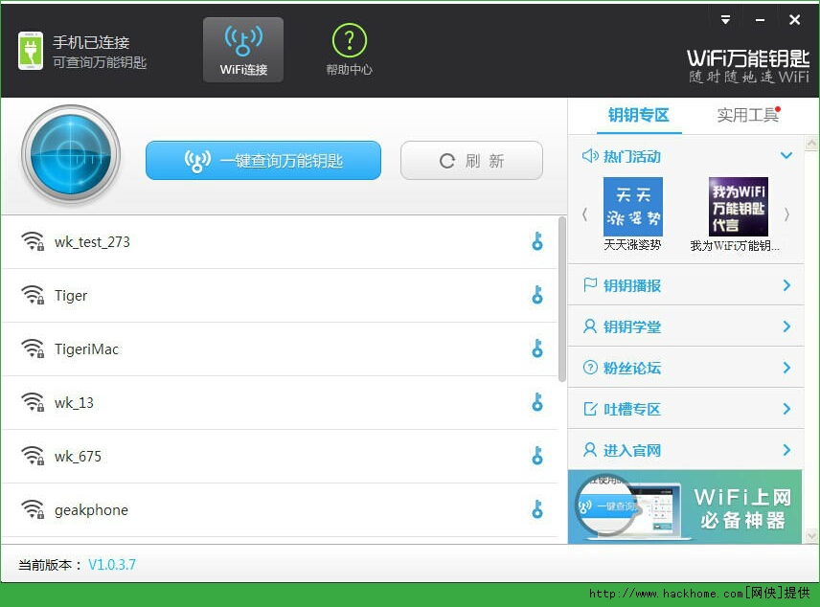Screen dimensions: 820x607
Task: Click the 热门活动 speaker icon
Action: point(590,156)
